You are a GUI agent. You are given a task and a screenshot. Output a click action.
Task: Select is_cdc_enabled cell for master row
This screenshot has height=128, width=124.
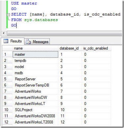[97, 54]
